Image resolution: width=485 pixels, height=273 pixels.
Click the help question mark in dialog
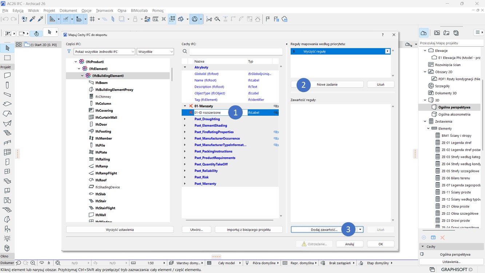click(x=382, y=35)
